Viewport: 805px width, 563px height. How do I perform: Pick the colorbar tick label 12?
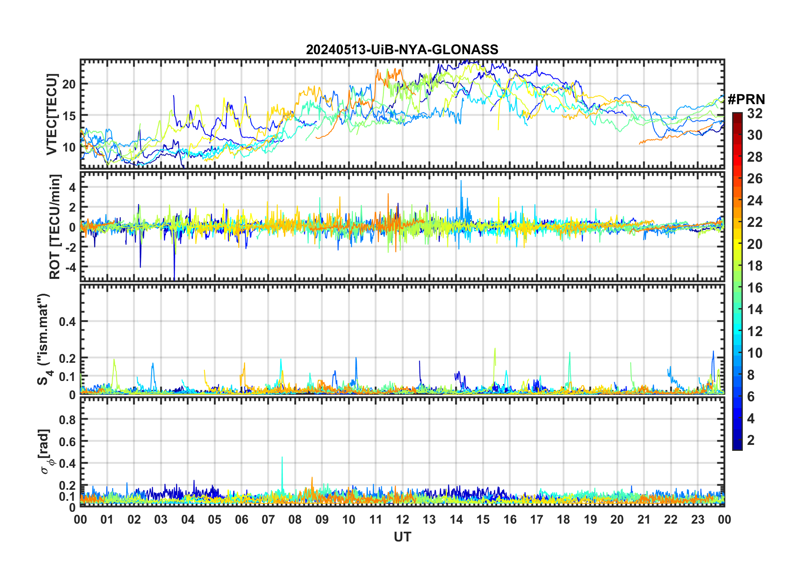[x=755, y=331]
